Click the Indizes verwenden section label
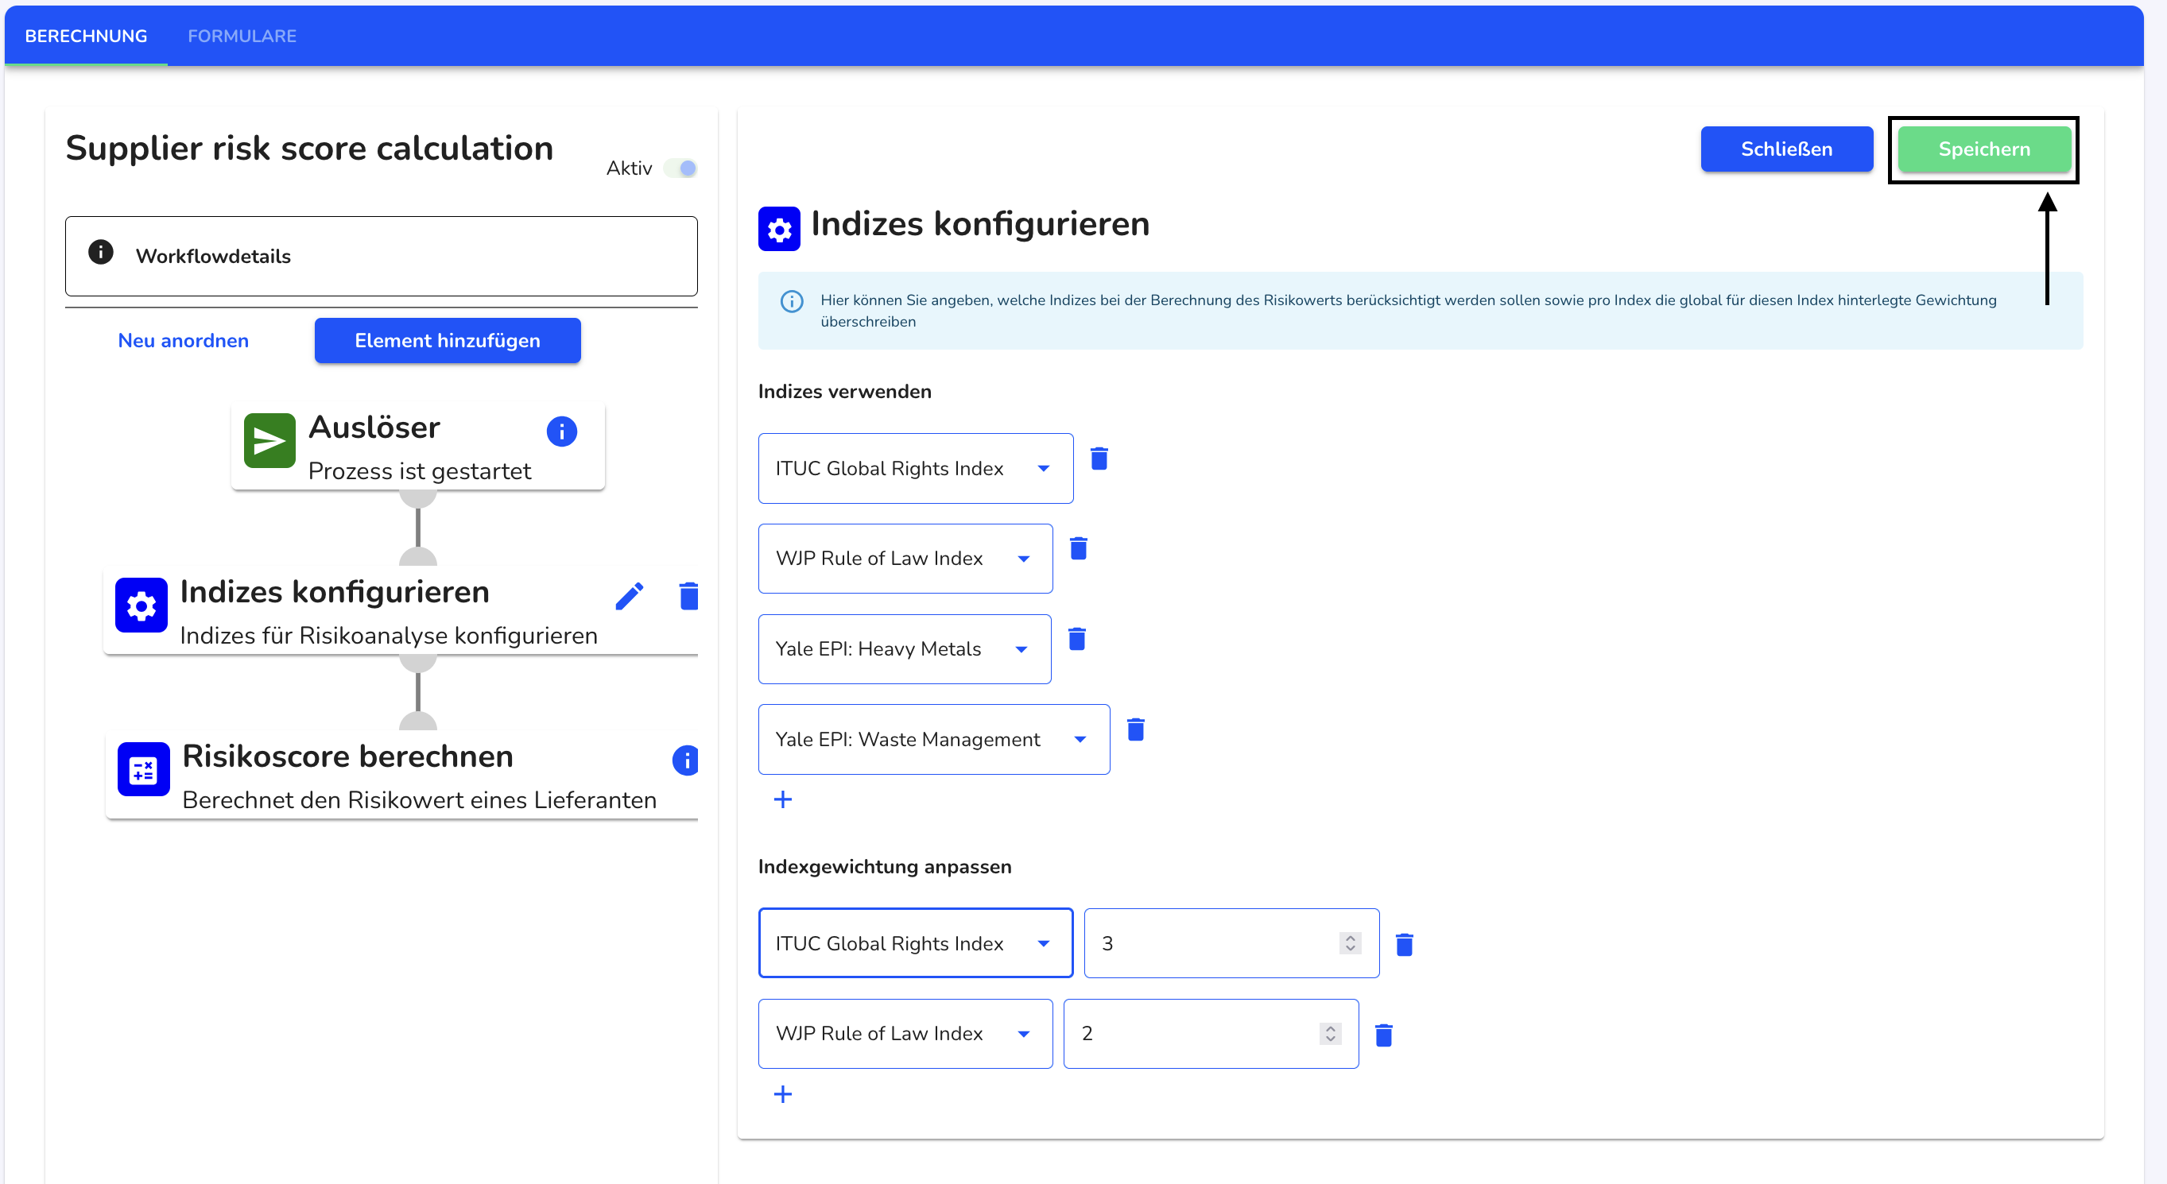The height and width of the screenshot is (1184, 2167). [844, 391]
